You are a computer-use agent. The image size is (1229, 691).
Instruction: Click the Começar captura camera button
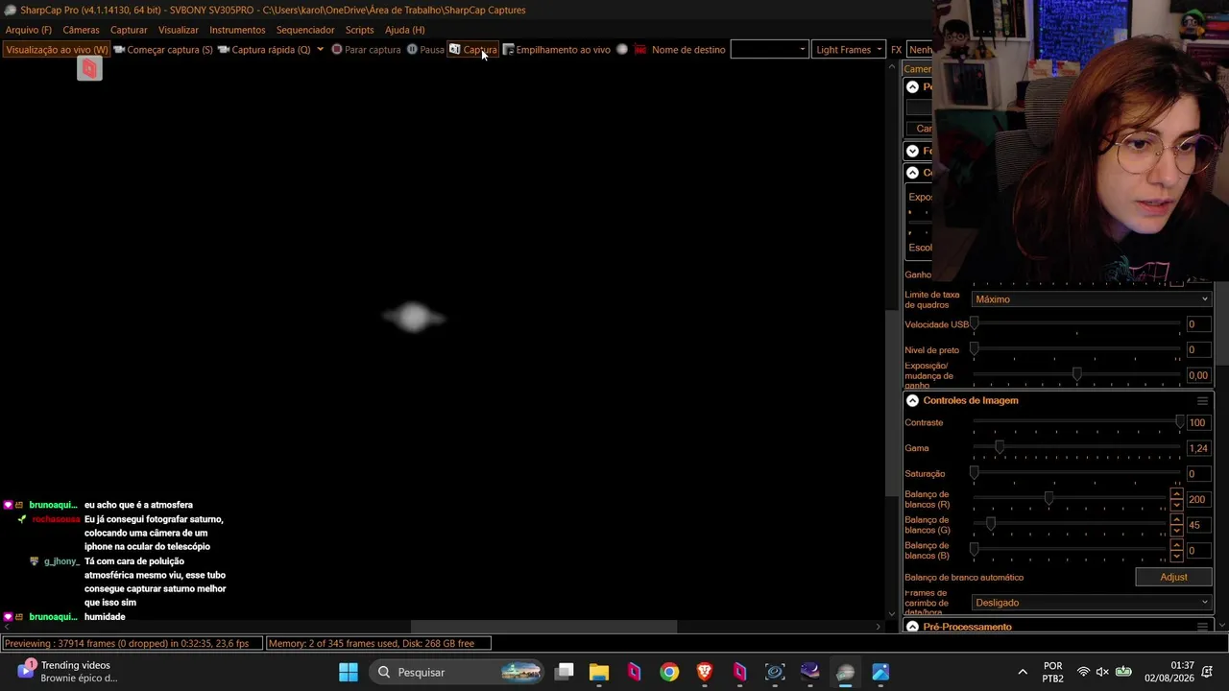click(163, 50)
